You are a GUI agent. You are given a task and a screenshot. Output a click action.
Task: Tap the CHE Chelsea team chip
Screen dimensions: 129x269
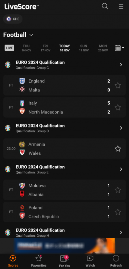click(13, 19)
